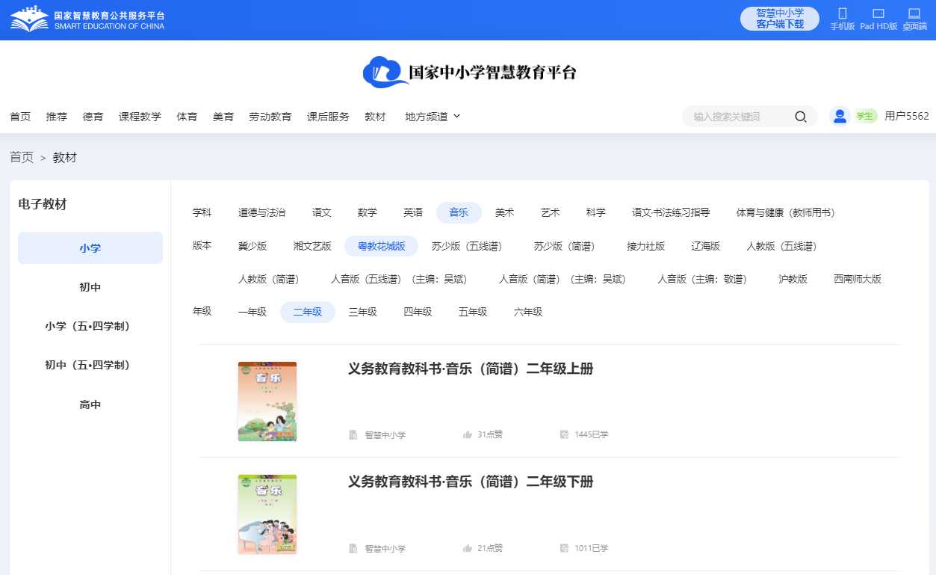Viewport: 936px width, 575px height.
Task: Select 小学 in the sidebar
Action: pos(90,248)
